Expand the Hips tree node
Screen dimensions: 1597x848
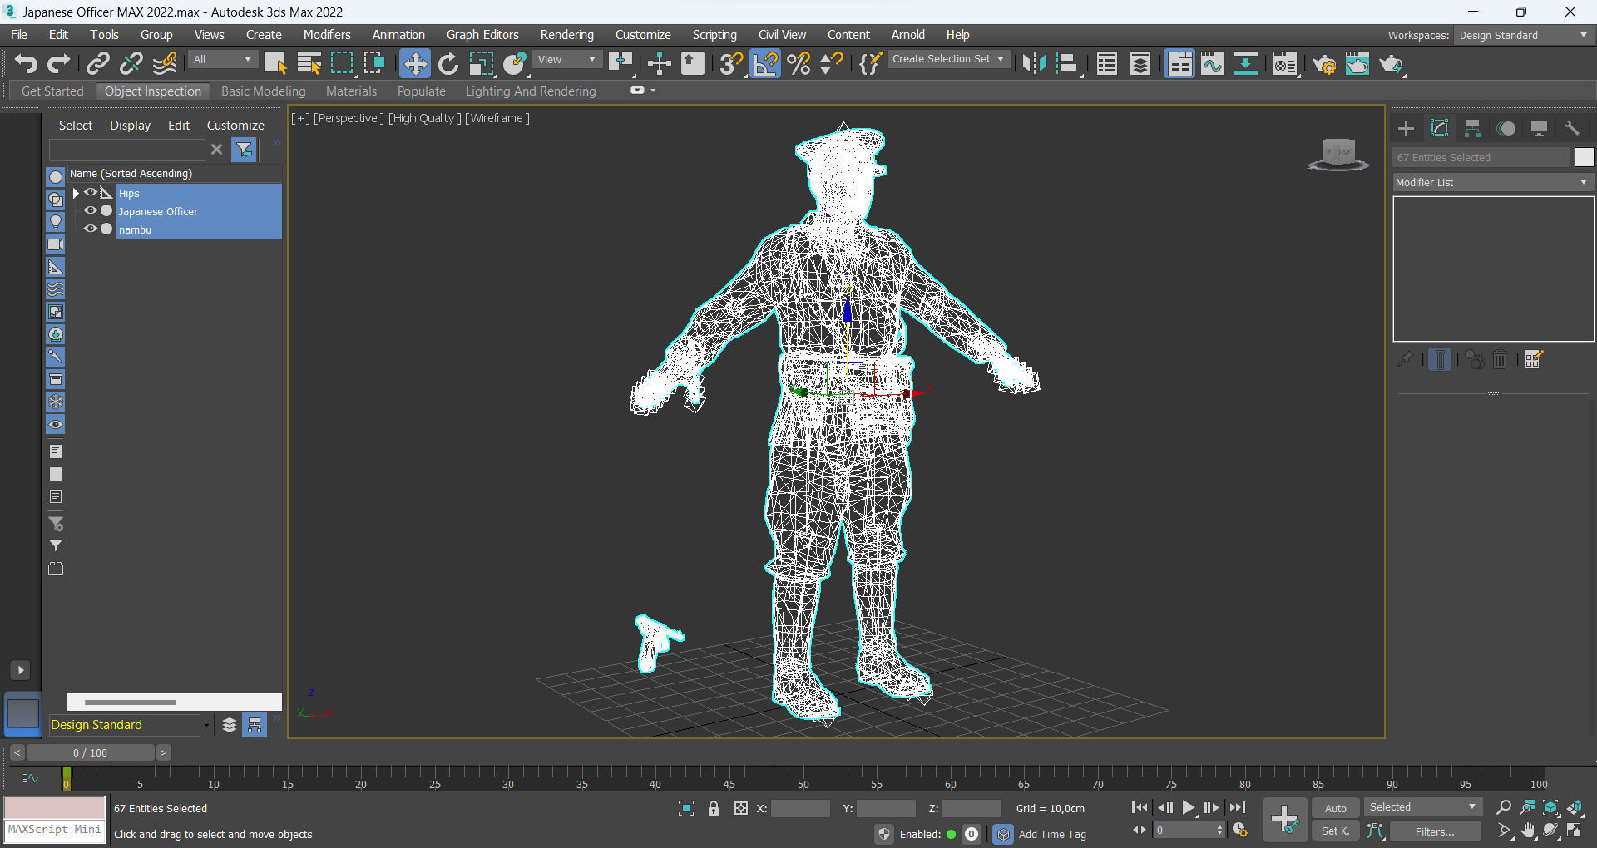(76, 193)
